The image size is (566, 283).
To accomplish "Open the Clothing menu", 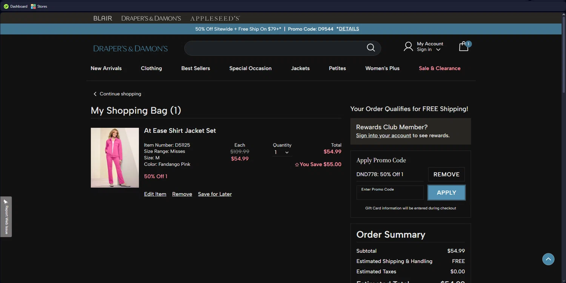I will pos(151,68).
